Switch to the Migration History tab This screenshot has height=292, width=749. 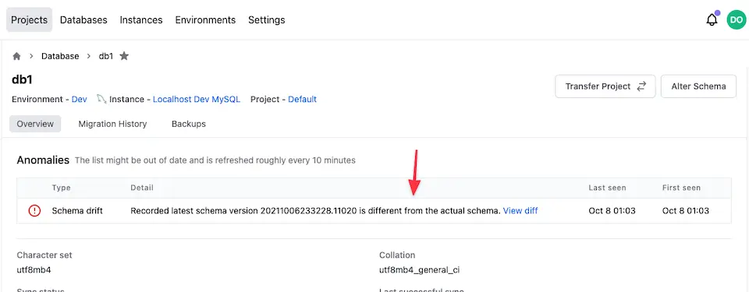(x=112, y=124)
